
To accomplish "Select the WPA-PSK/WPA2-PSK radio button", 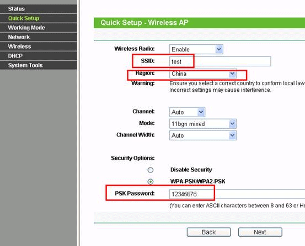I will pyautogui.click(x=151, y=182).
